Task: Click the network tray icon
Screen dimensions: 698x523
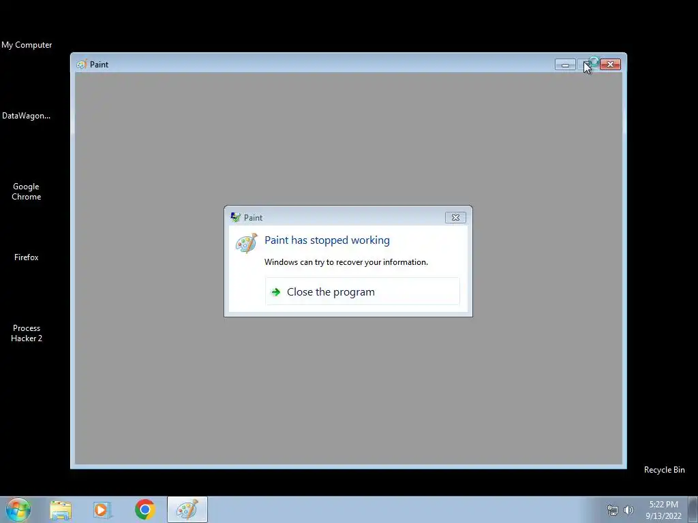Action: pyautogui.click(x=613, y=510)
